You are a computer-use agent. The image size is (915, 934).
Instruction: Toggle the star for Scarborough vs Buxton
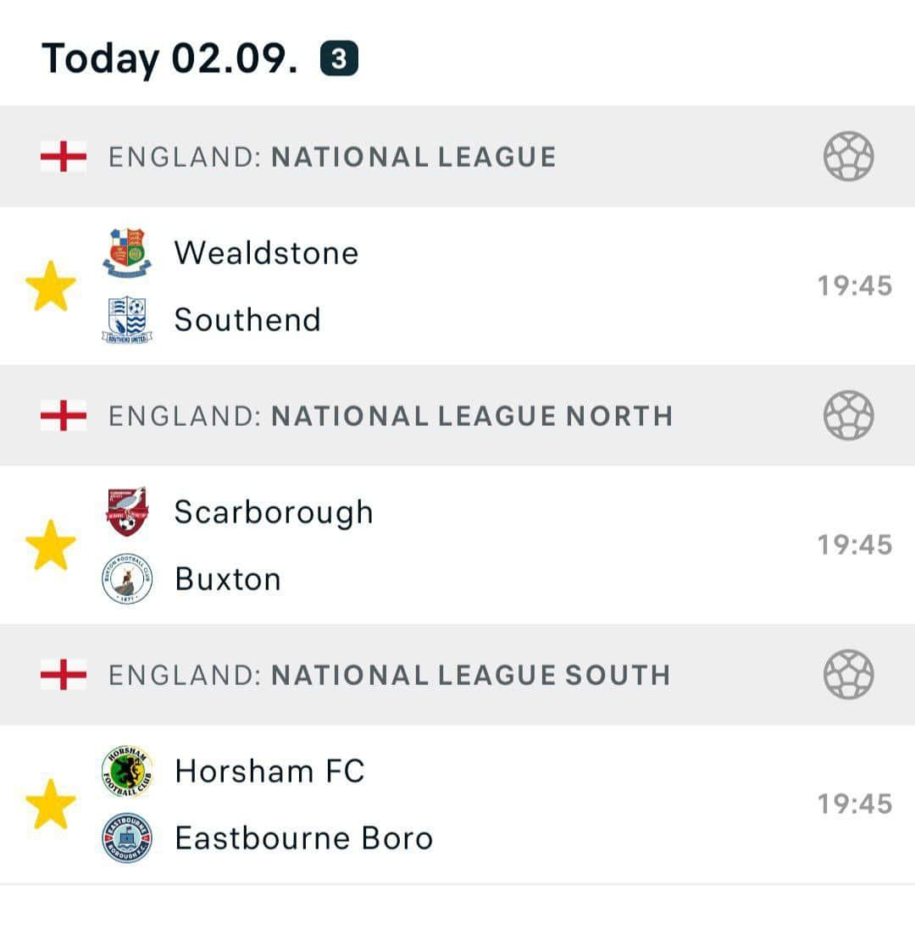[51, 545]
